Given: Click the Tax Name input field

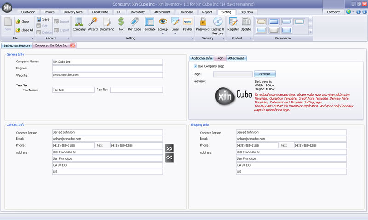Looking at the screenshot, I should (x=73, y=90).
